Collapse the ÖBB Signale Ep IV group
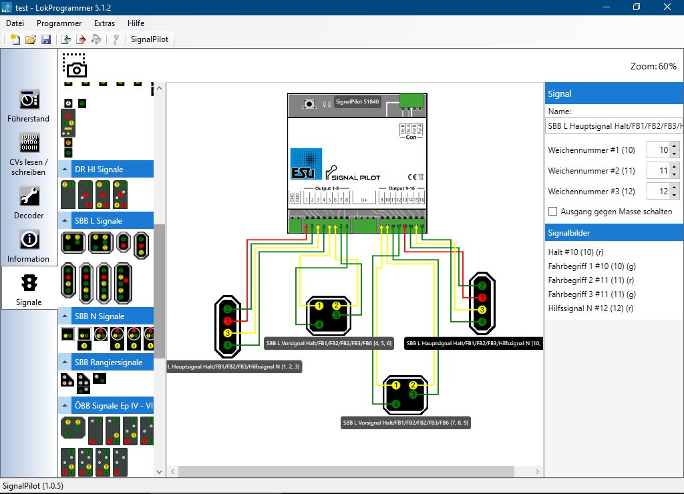This screenshot has width=684, height=494. coord(65,405)
